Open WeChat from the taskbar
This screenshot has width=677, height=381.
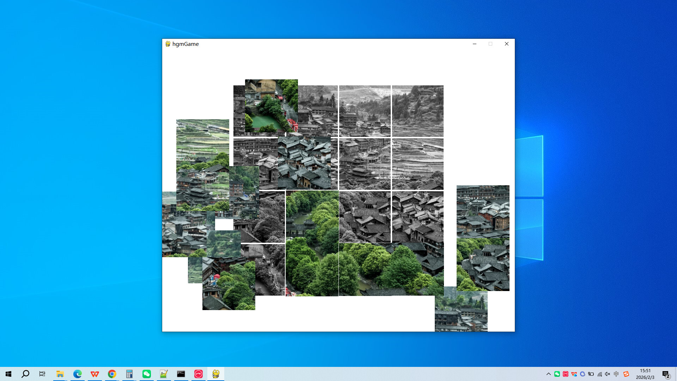tap(146, 374)
